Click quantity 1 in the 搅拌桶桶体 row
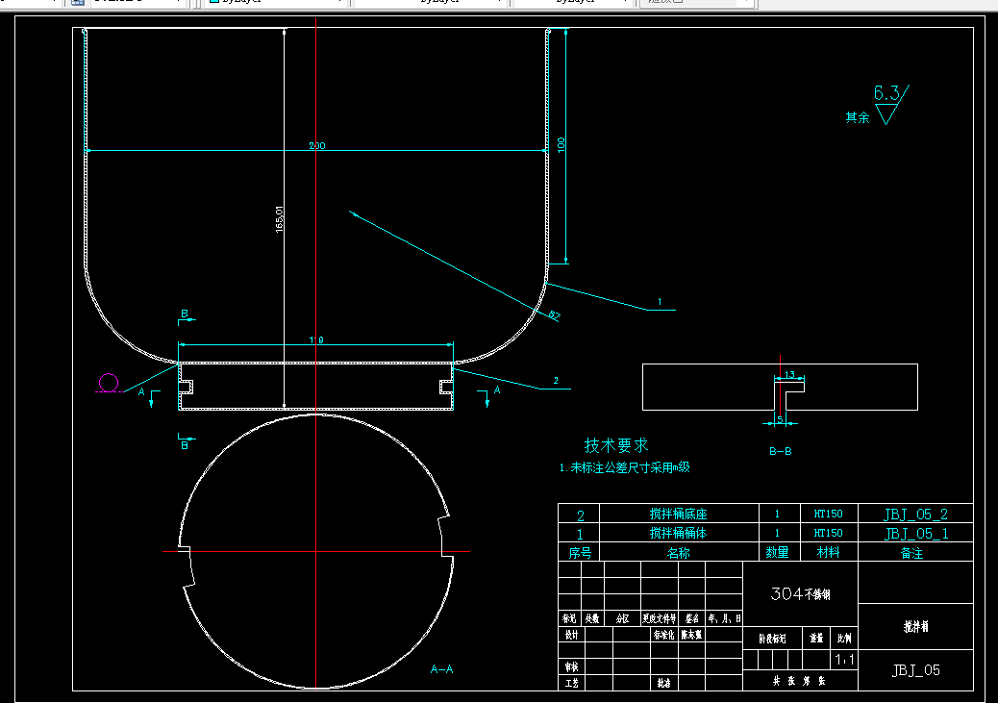The height and width of the screenshot is (703, 998). [x=777, y=533]
